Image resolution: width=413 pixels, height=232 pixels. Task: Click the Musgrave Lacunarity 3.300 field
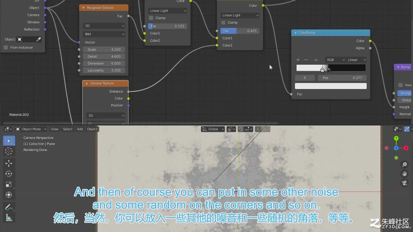(104, 70)
